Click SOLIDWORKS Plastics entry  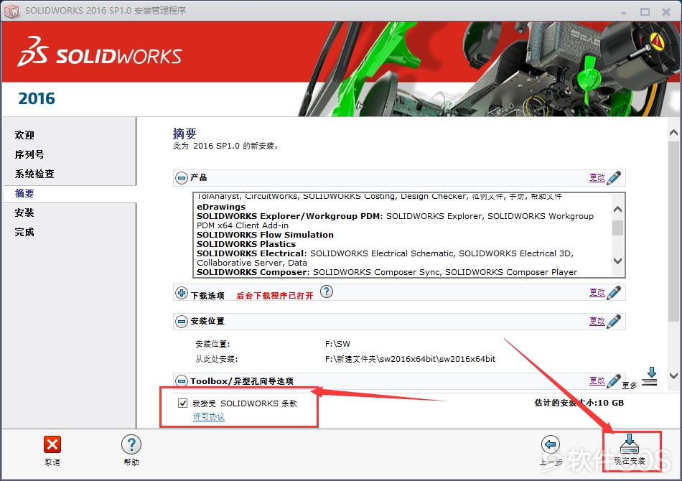coord(246,244)
